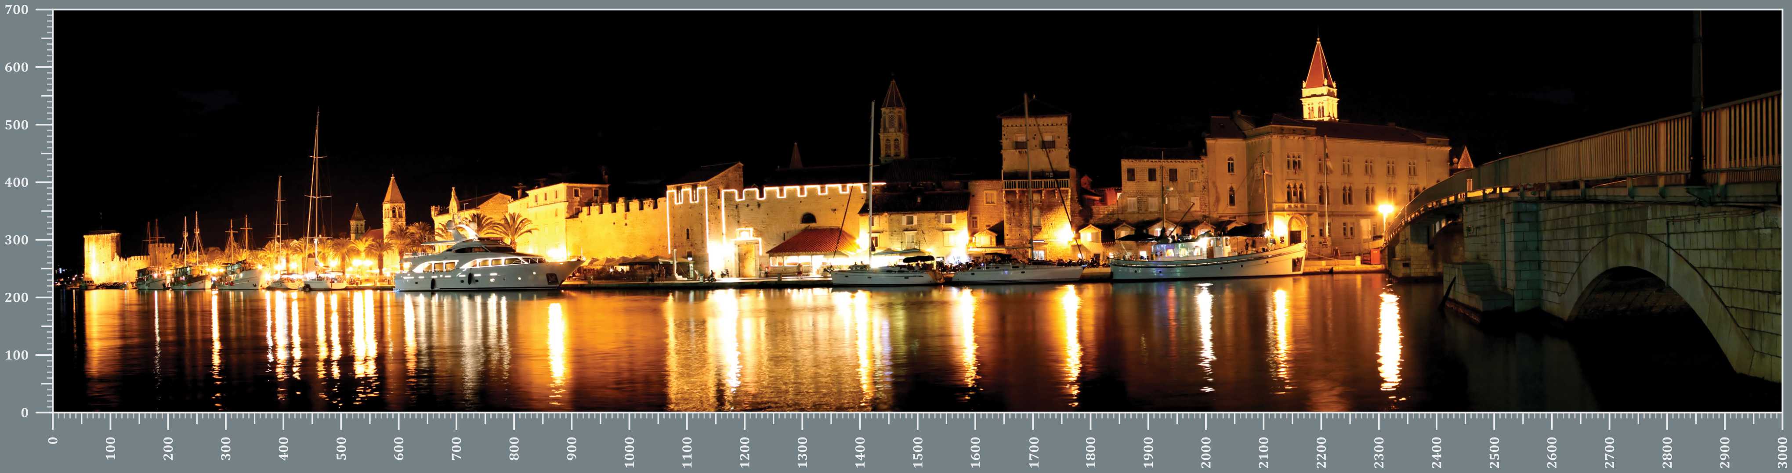Screen dimensions: 1792x473
Task: Click the 700 label on vertical ruler
Action: click(x=16, y=10)
